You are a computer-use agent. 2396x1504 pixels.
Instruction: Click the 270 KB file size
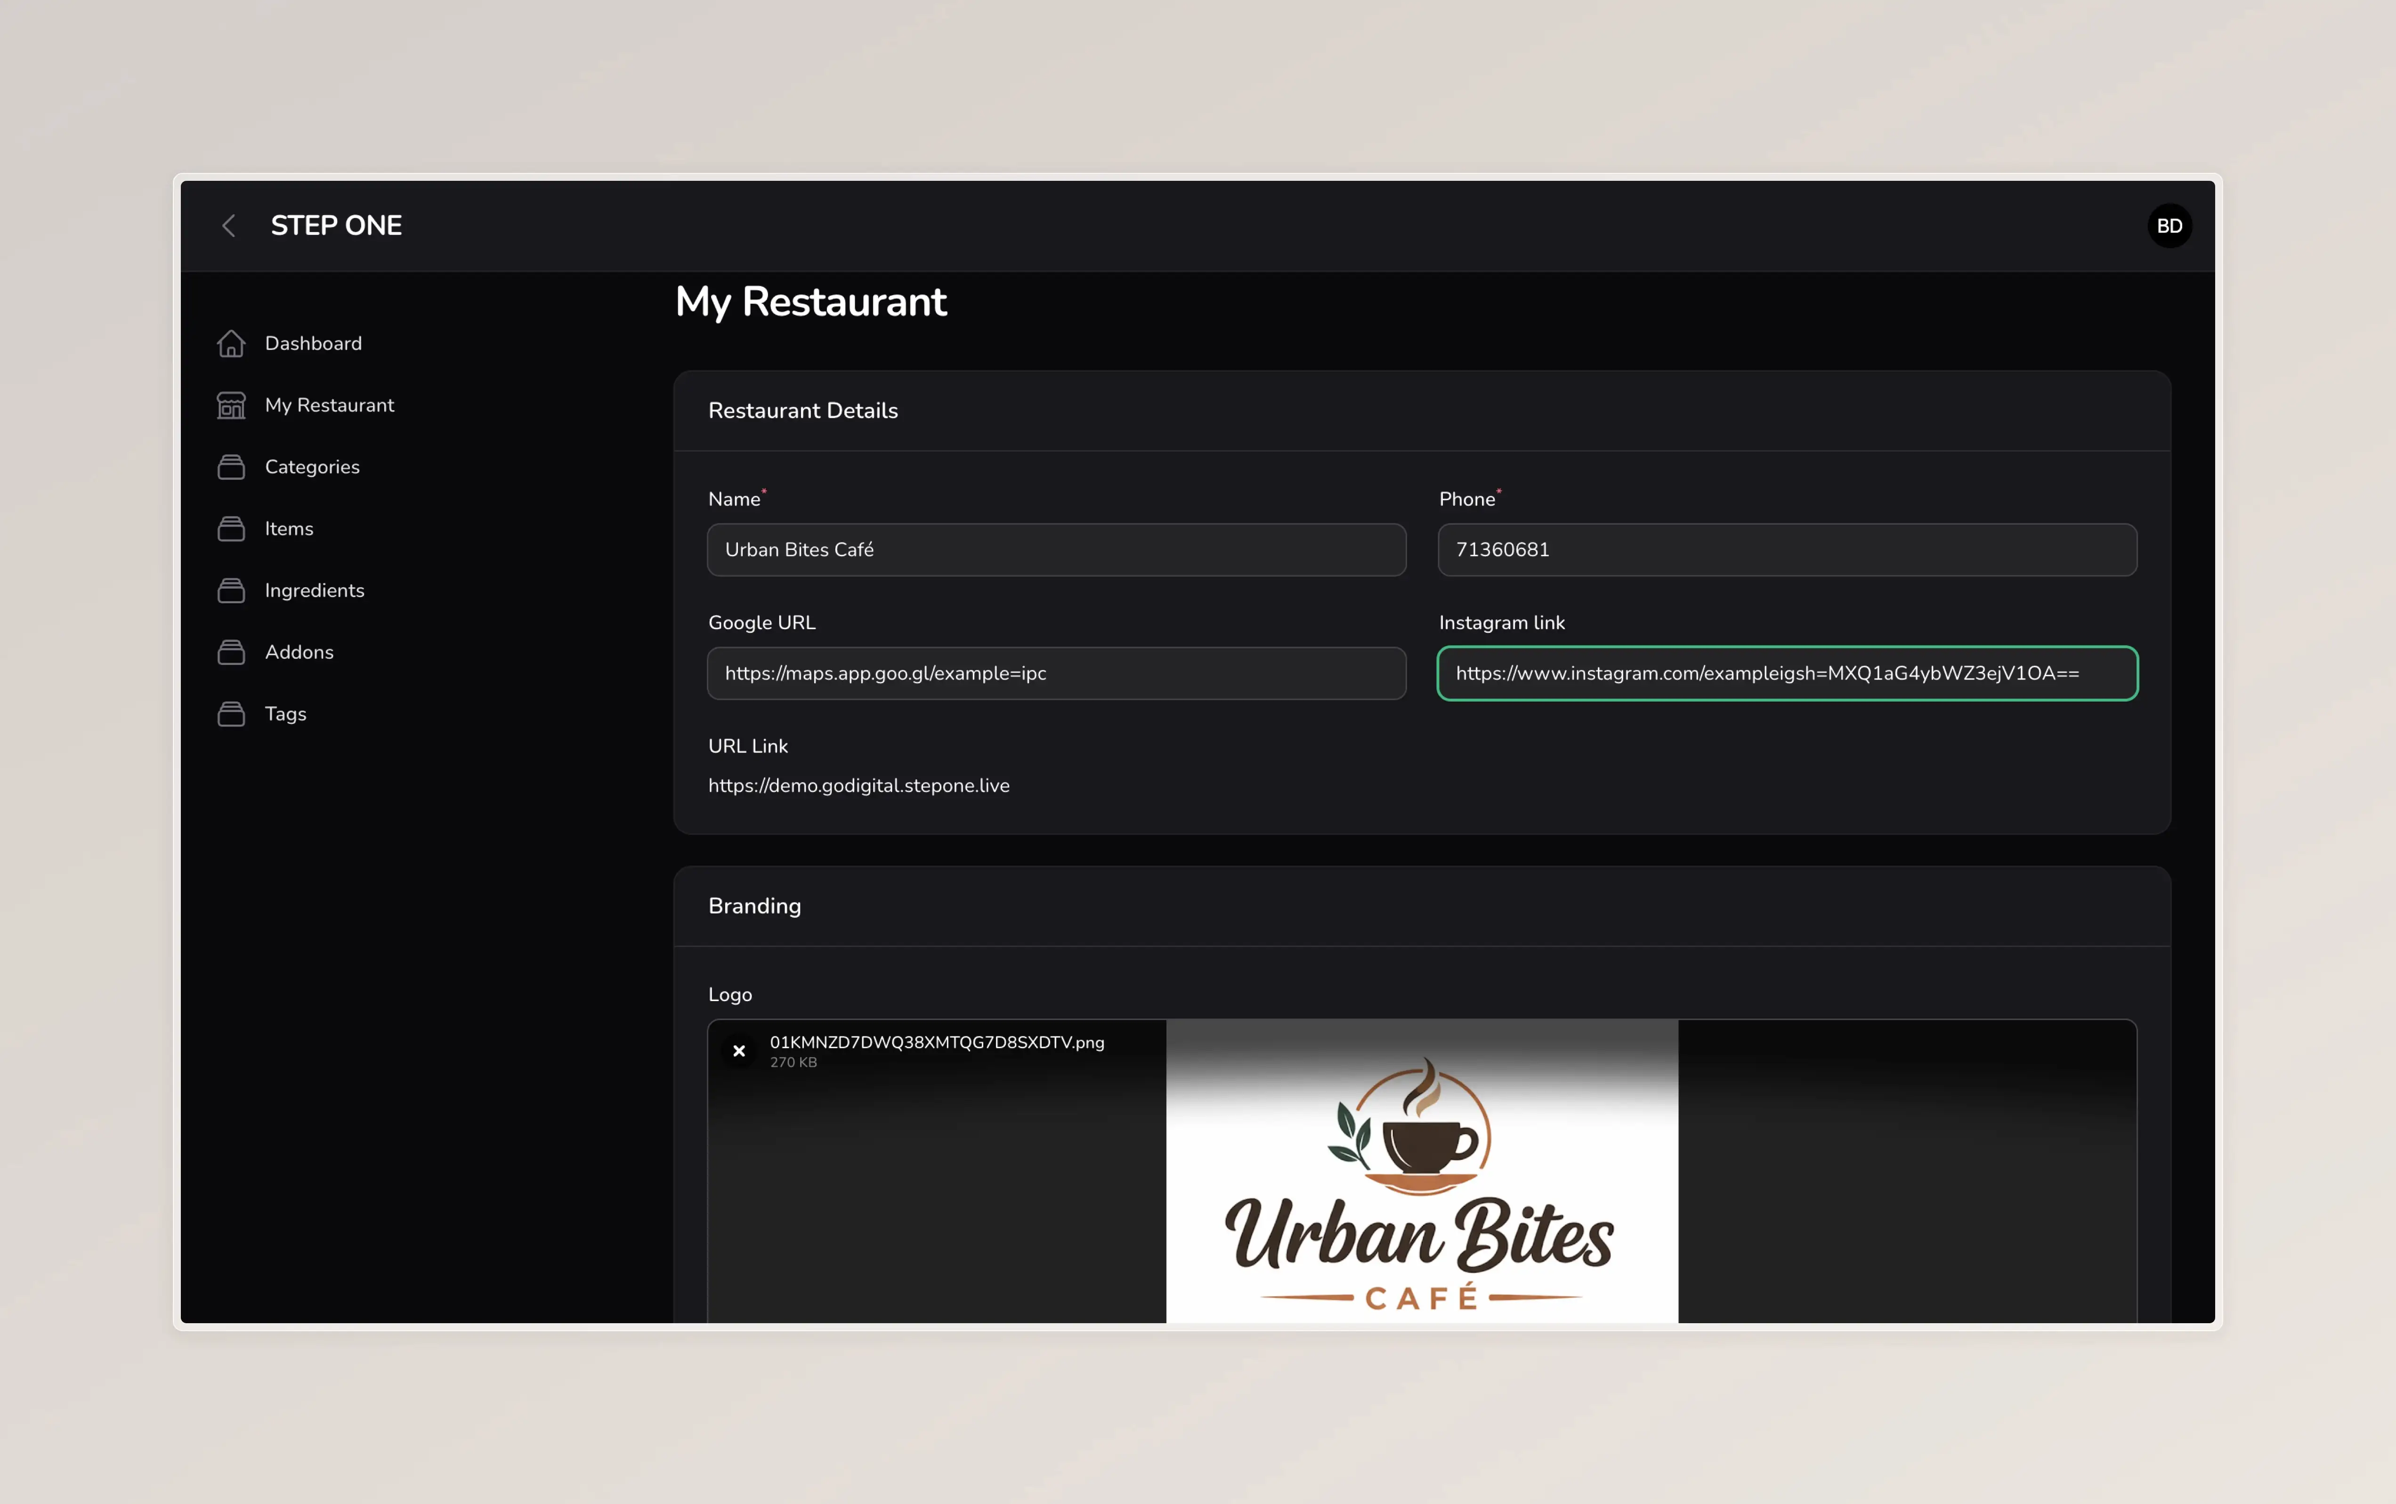point(793,1062)
